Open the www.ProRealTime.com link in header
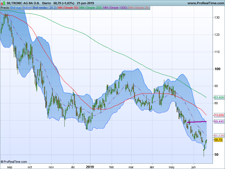This screenshot has width=225, height=169. (x=206, y=3)
